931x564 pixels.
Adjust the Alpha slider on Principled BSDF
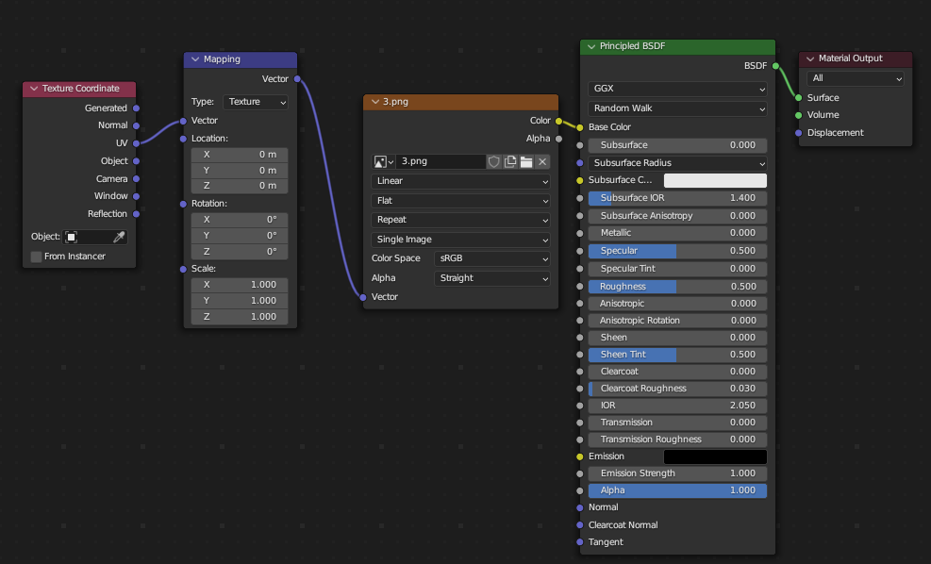click(677, 490)
